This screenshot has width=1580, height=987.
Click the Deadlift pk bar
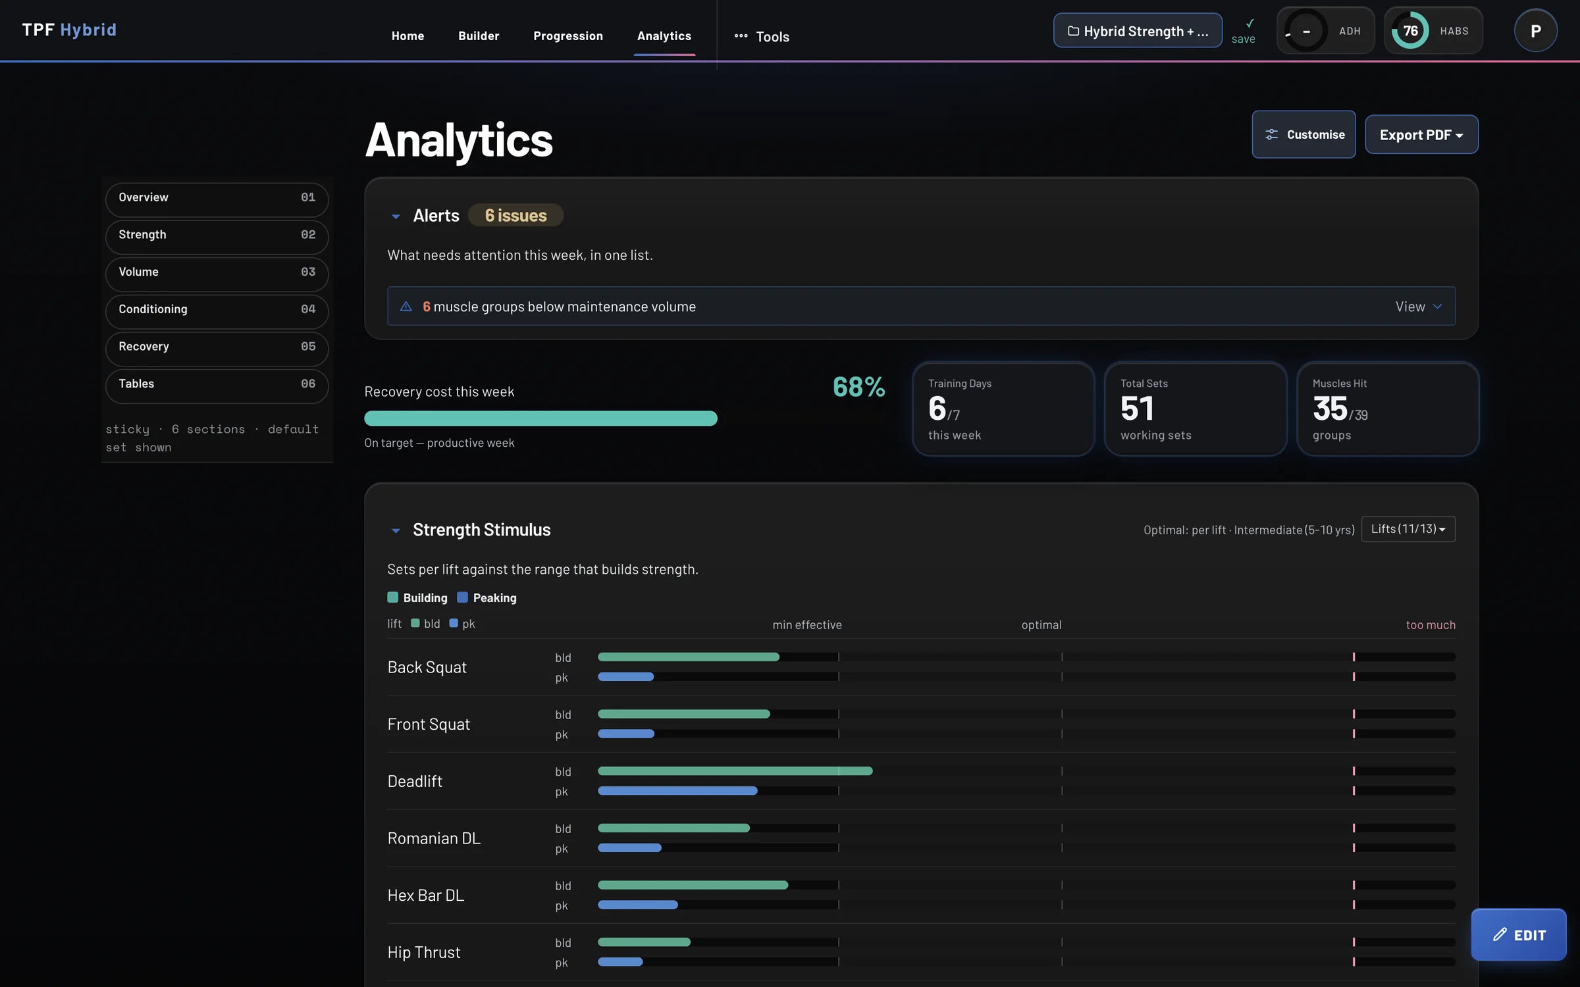(677, 790)
